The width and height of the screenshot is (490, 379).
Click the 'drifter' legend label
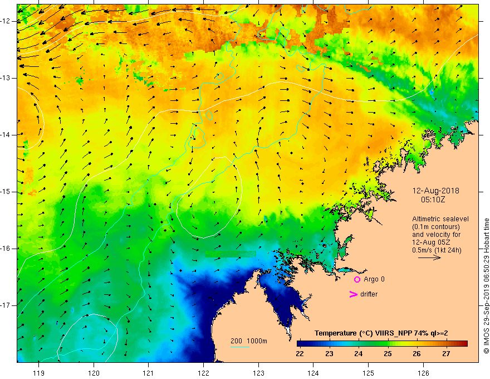(369, 294)
